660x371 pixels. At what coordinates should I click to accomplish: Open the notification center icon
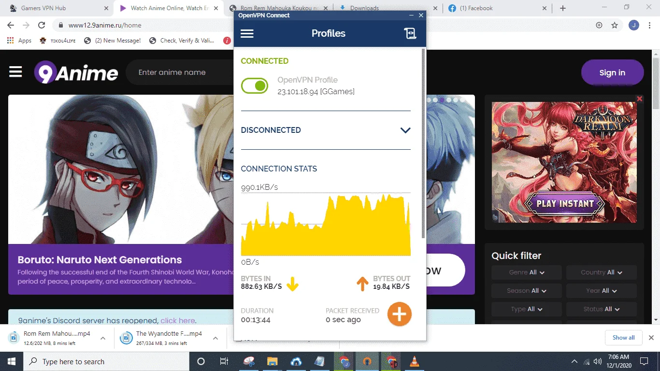(x=644, y=361)
